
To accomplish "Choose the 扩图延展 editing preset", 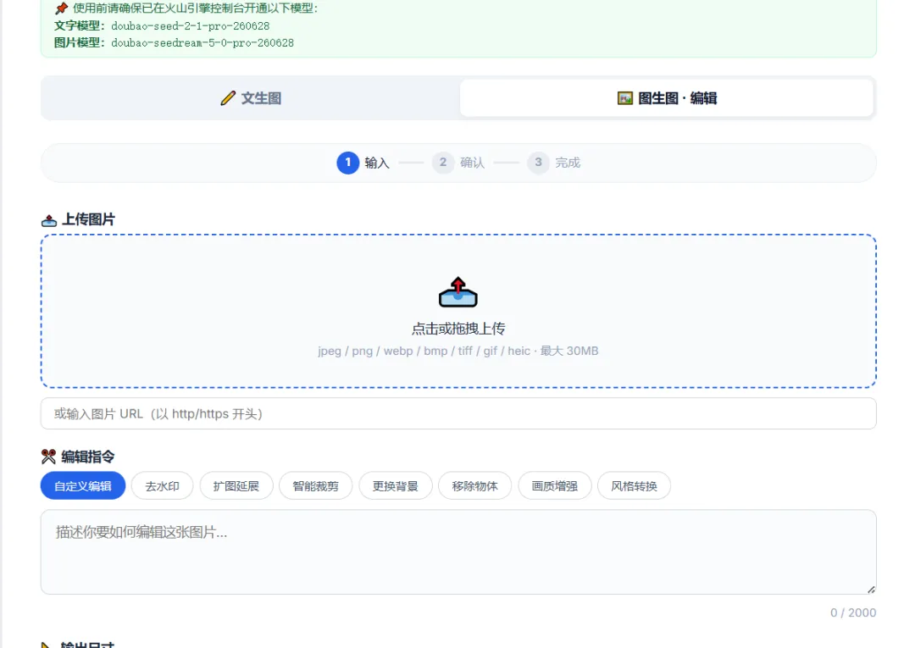I will [x=236, y=486].
